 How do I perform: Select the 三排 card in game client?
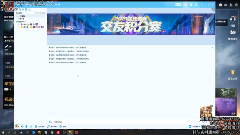pyautogui.click(x=226, y=107)
